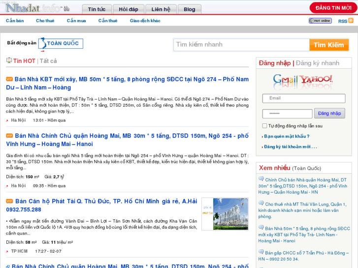Click the monitor icon next to Tin HOT
Viewport: 358px width, 268px height.
click(9, 60)
